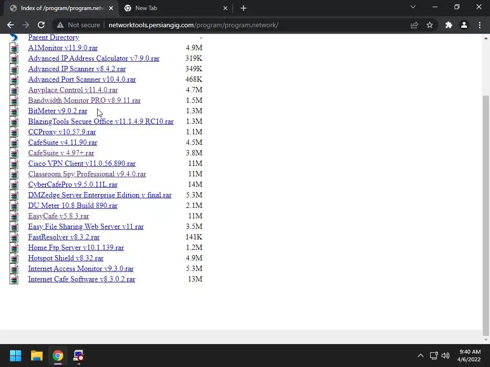Open Internet Cafe Software v8.3.0.2.rar

coord(81,279)
